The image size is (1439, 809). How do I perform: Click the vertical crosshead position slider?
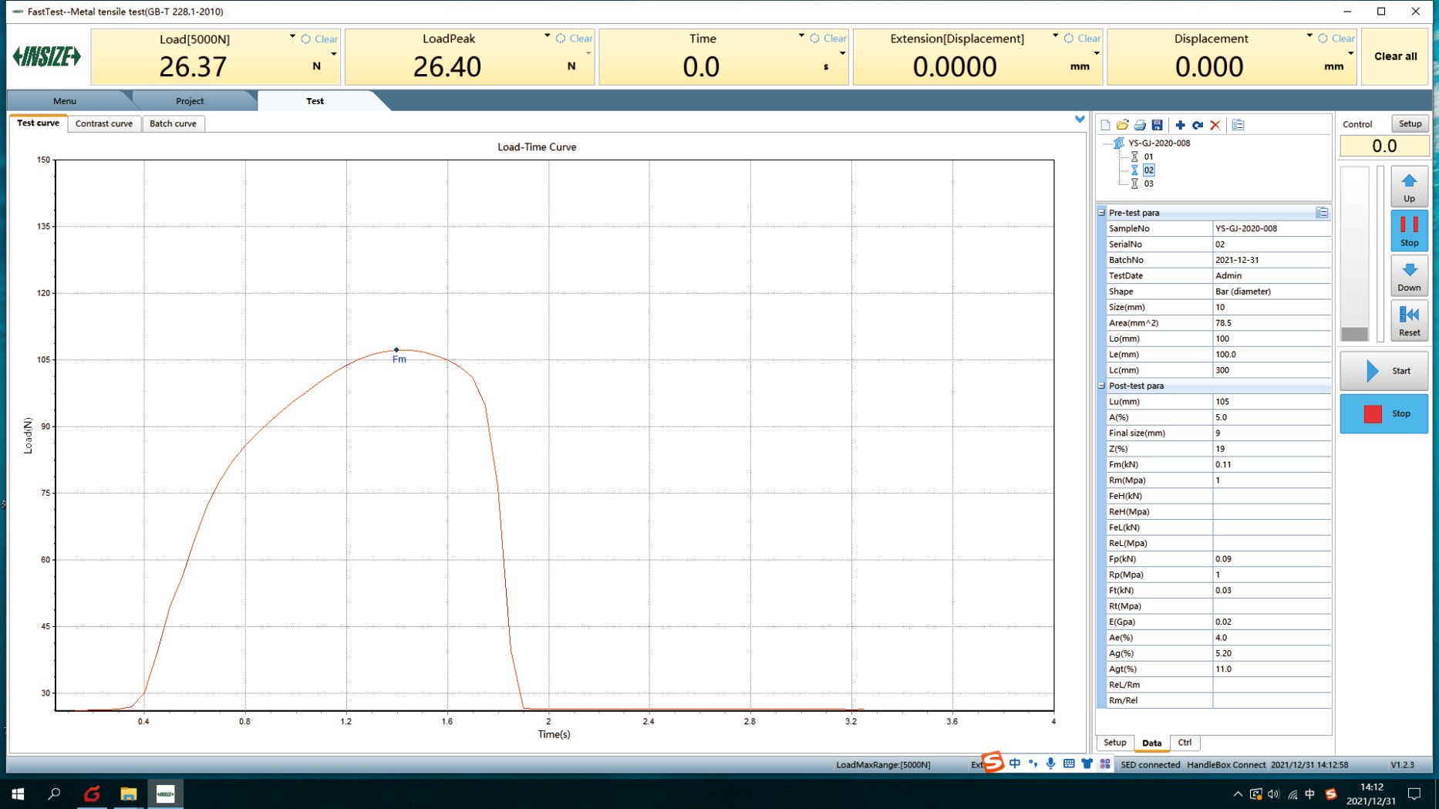click(x=1354, y=254)
